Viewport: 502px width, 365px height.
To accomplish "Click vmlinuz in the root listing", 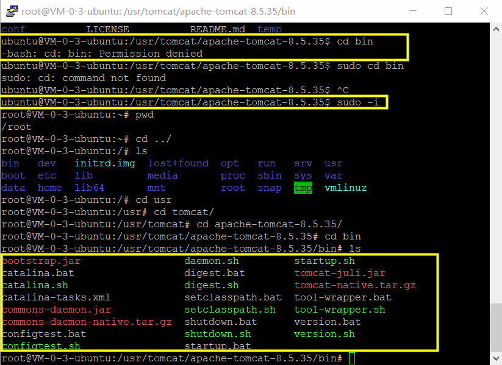I will 345,188.
